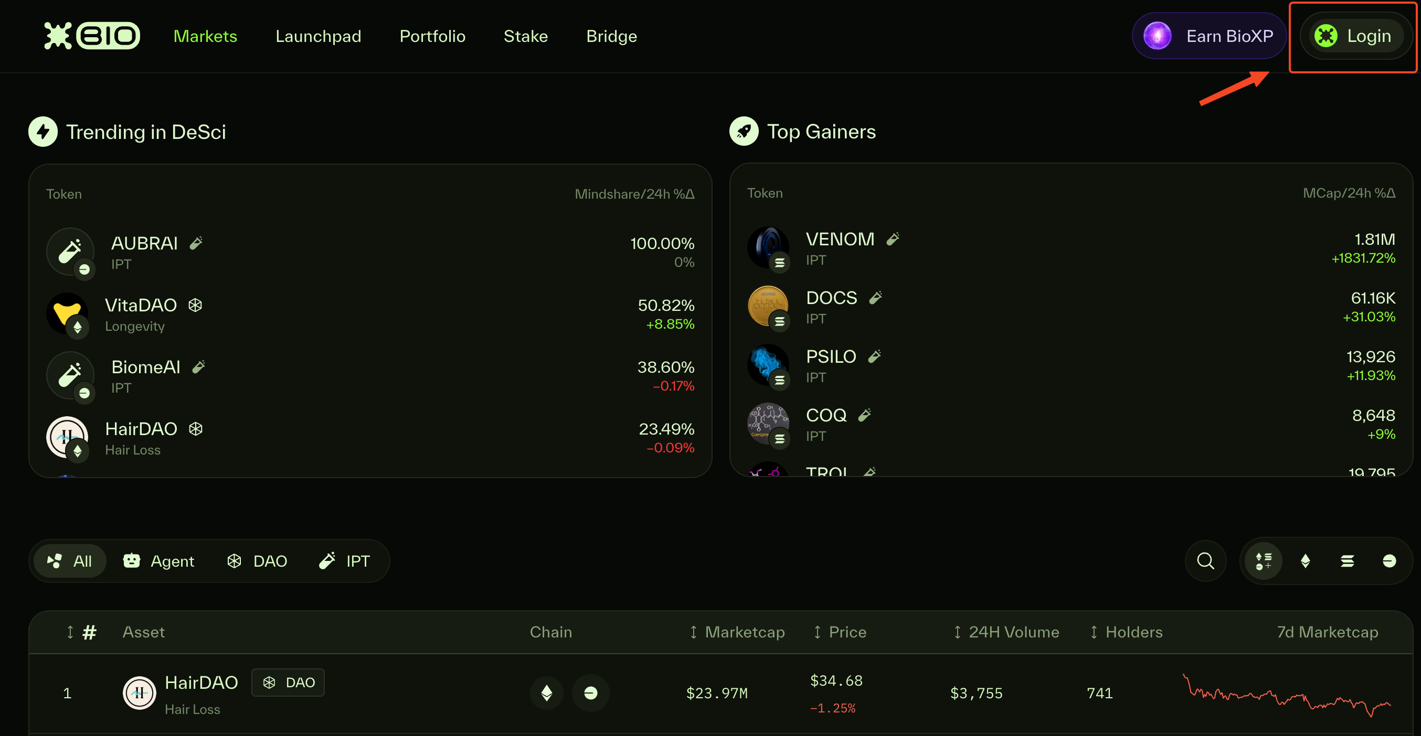Filter by Ethereum chain icon

pos(1305,561)
